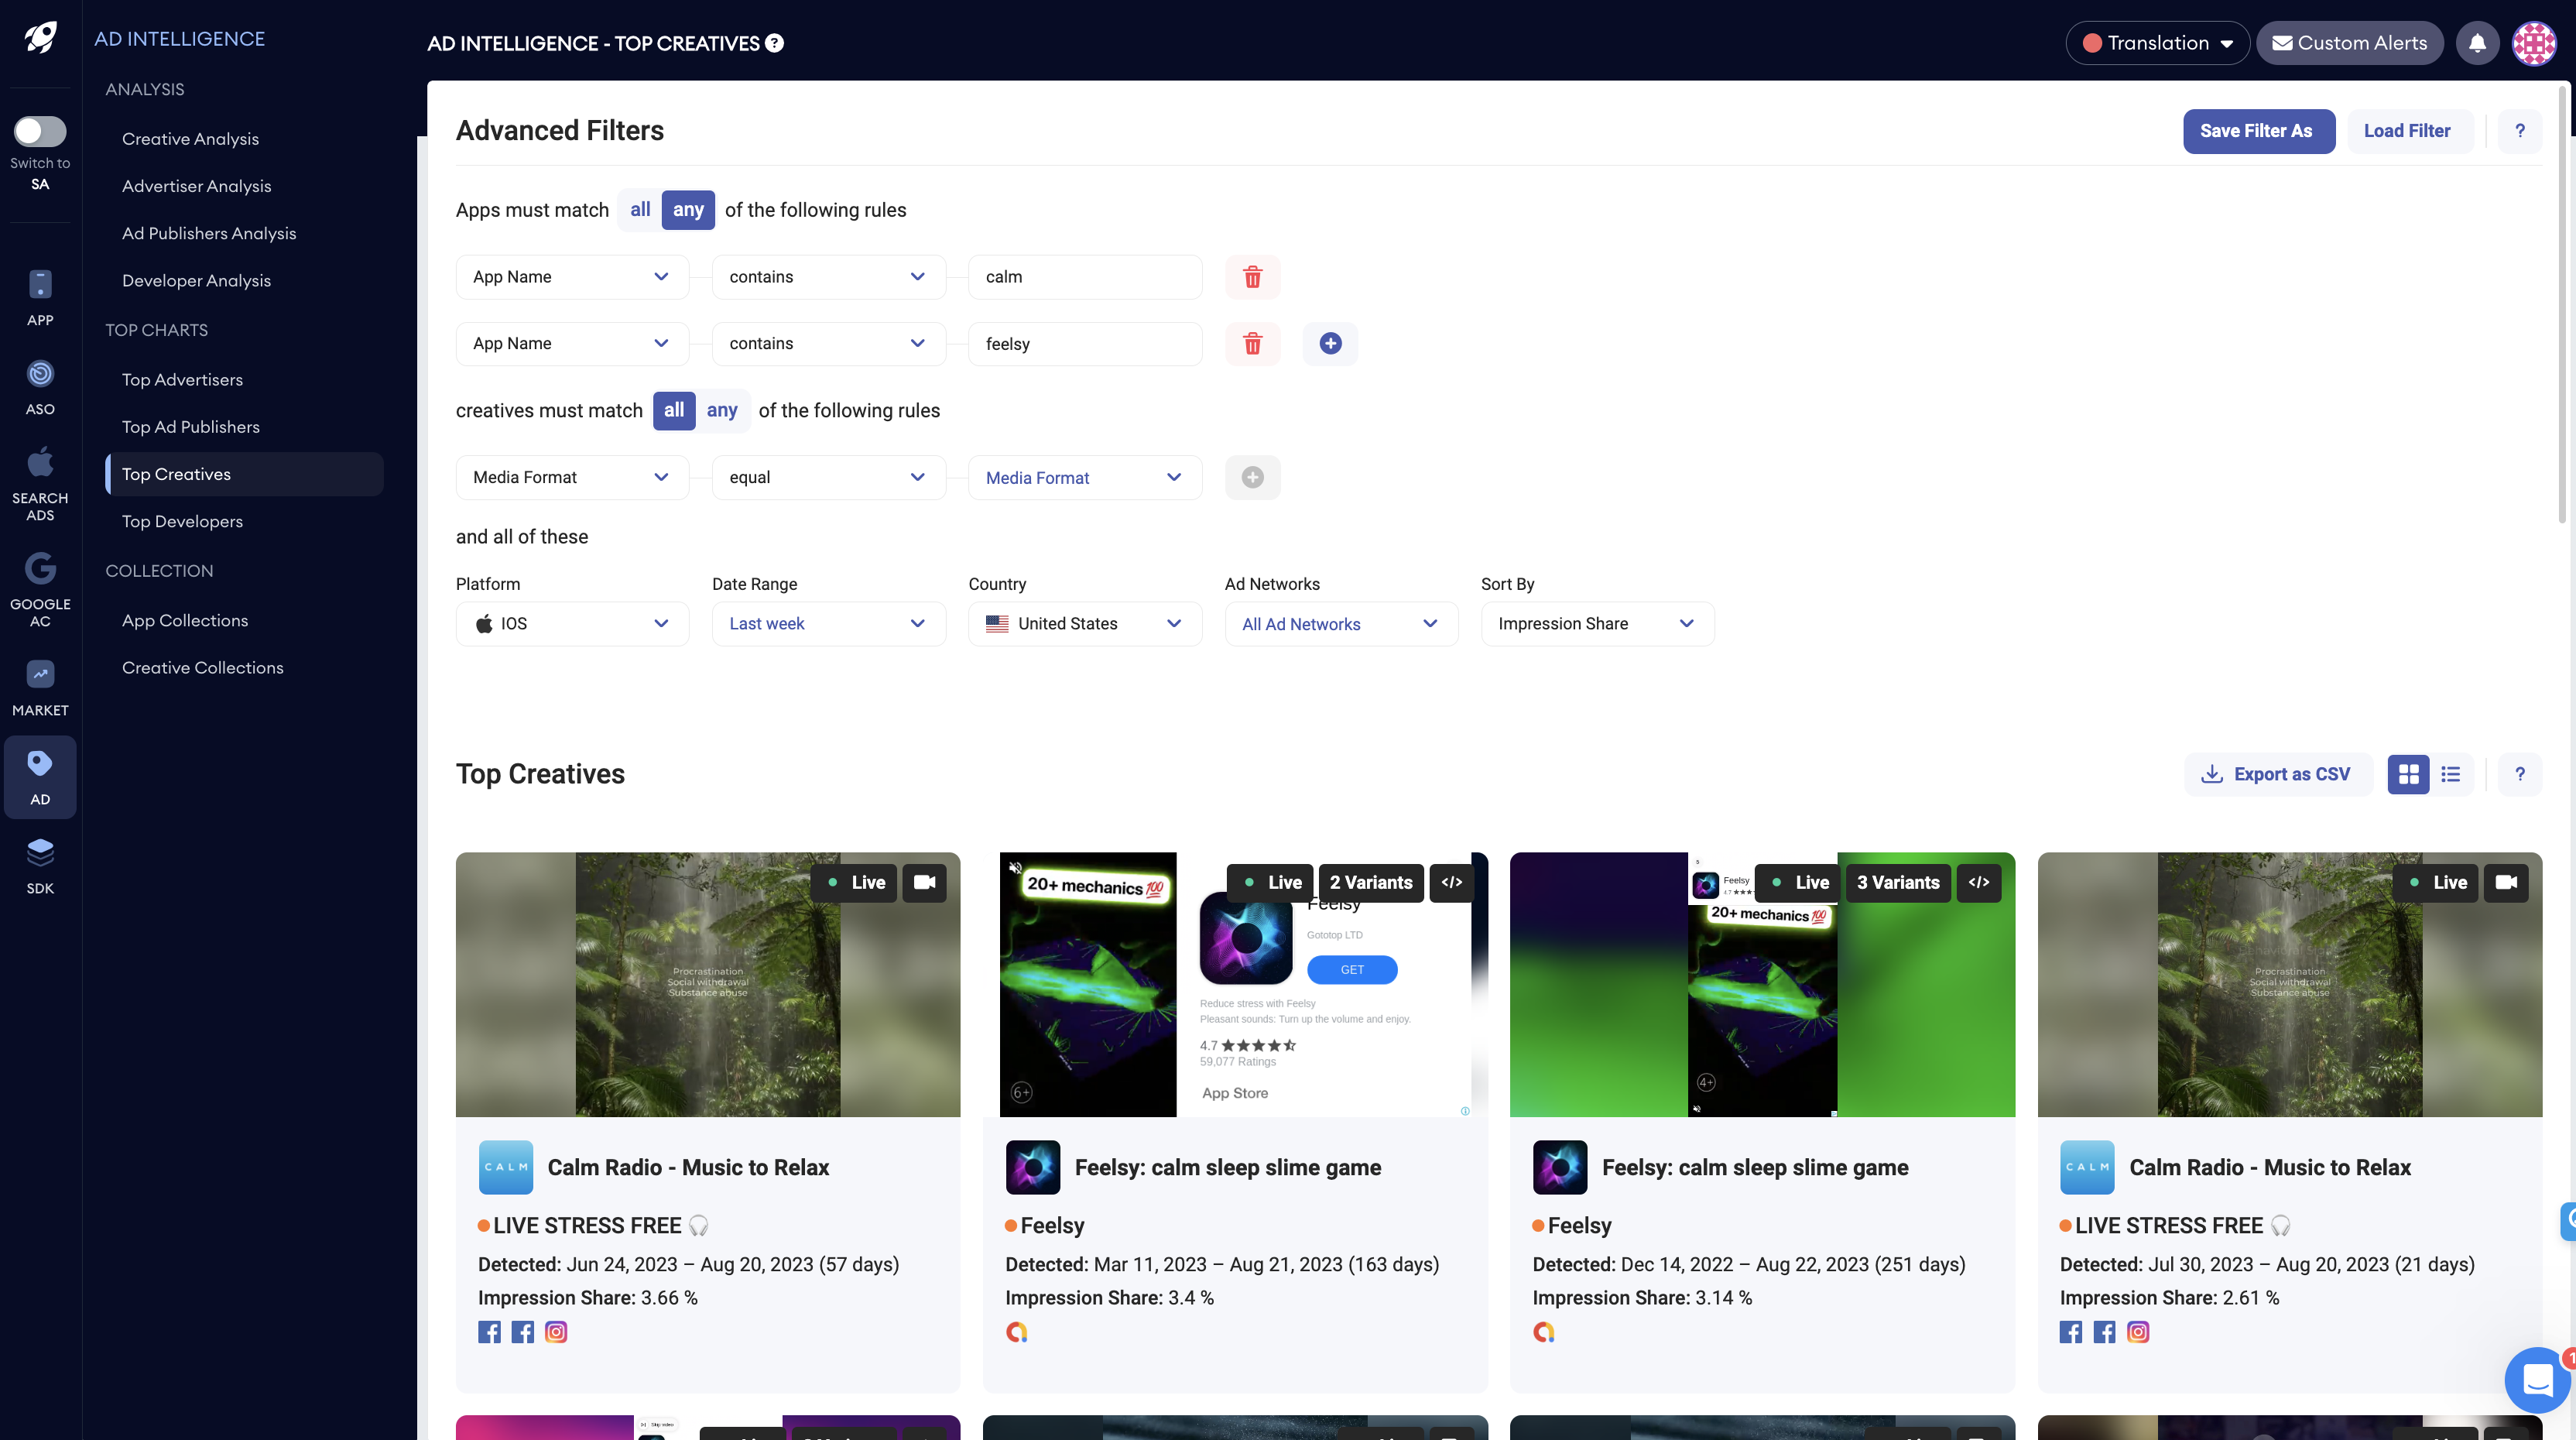Add a new app rule with the plus icon
This screenshot has width=2576, height=1440.
[x=1330, y=344]
